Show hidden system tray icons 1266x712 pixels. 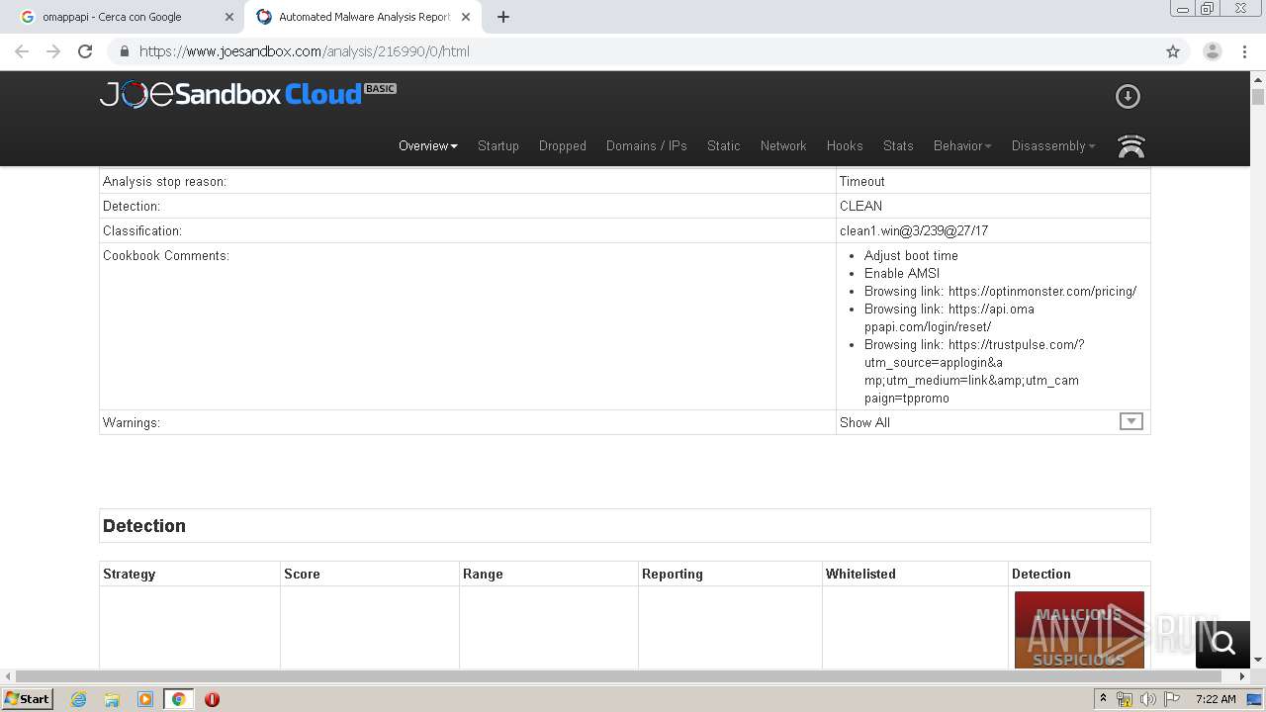(1103, 699)
